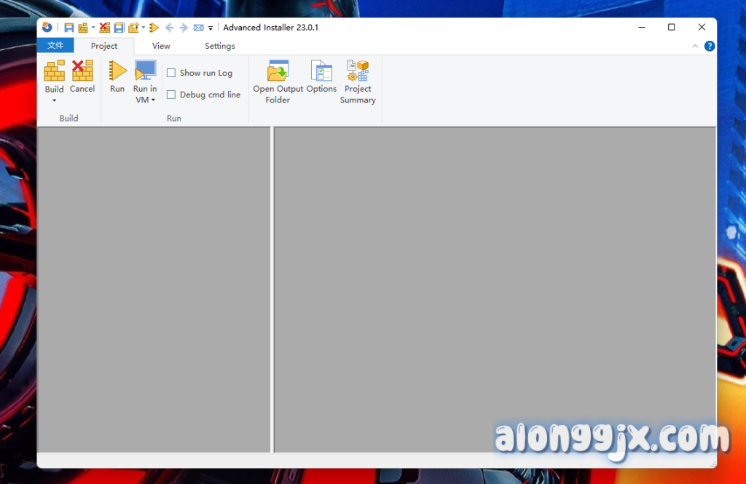This screenshot has width=746, height=484.
Task: Click the Cancel build icon
Action: pos(82,71)
